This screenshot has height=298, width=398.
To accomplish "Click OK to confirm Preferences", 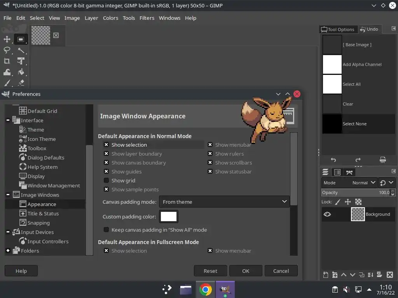I will tap(246, 271).
